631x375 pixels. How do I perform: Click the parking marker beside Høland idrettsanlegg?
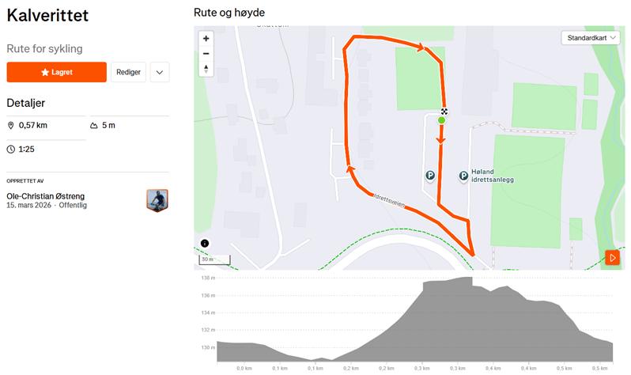pos(464,176)
